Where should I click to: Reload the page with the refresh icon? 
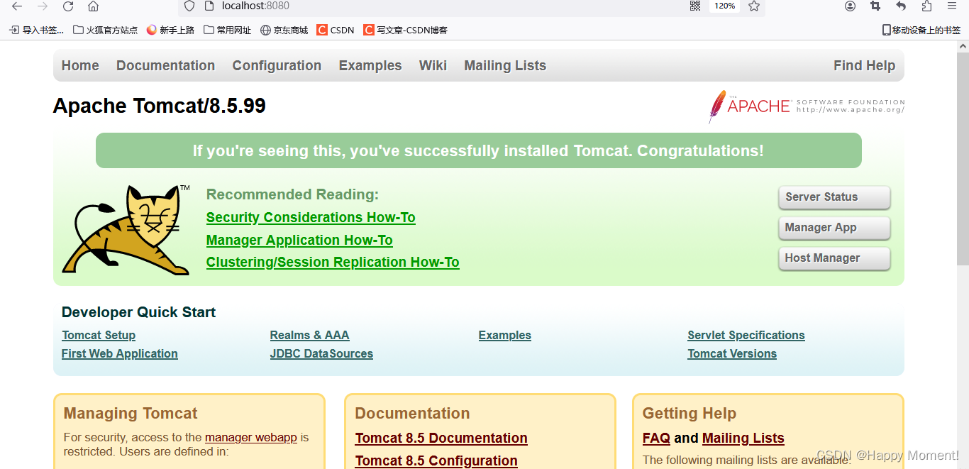tap(68, 6)
